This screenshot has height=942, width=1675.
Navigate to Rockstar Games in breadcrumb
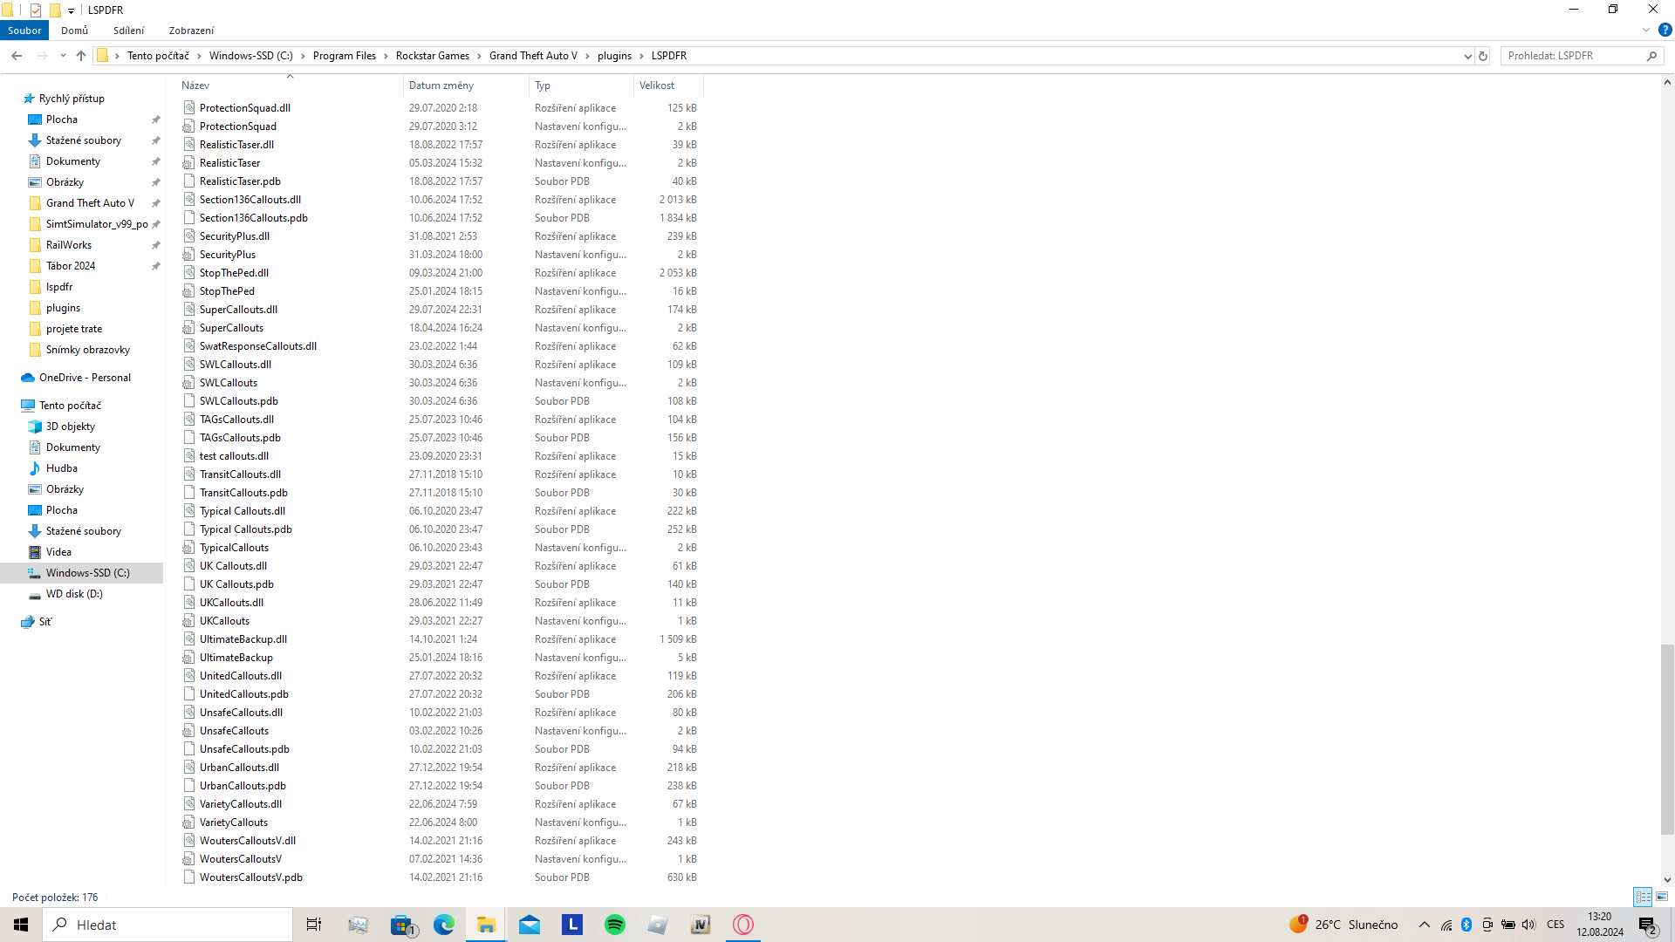tap(432, 56)
